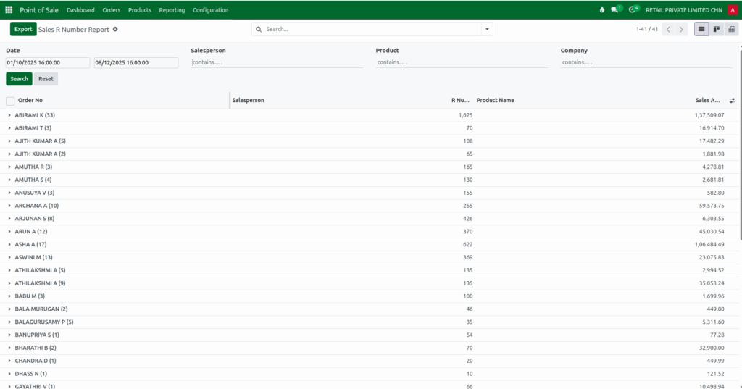Open optional columns settings icon
Screen dimensions: 742x389
click(732, 100)
